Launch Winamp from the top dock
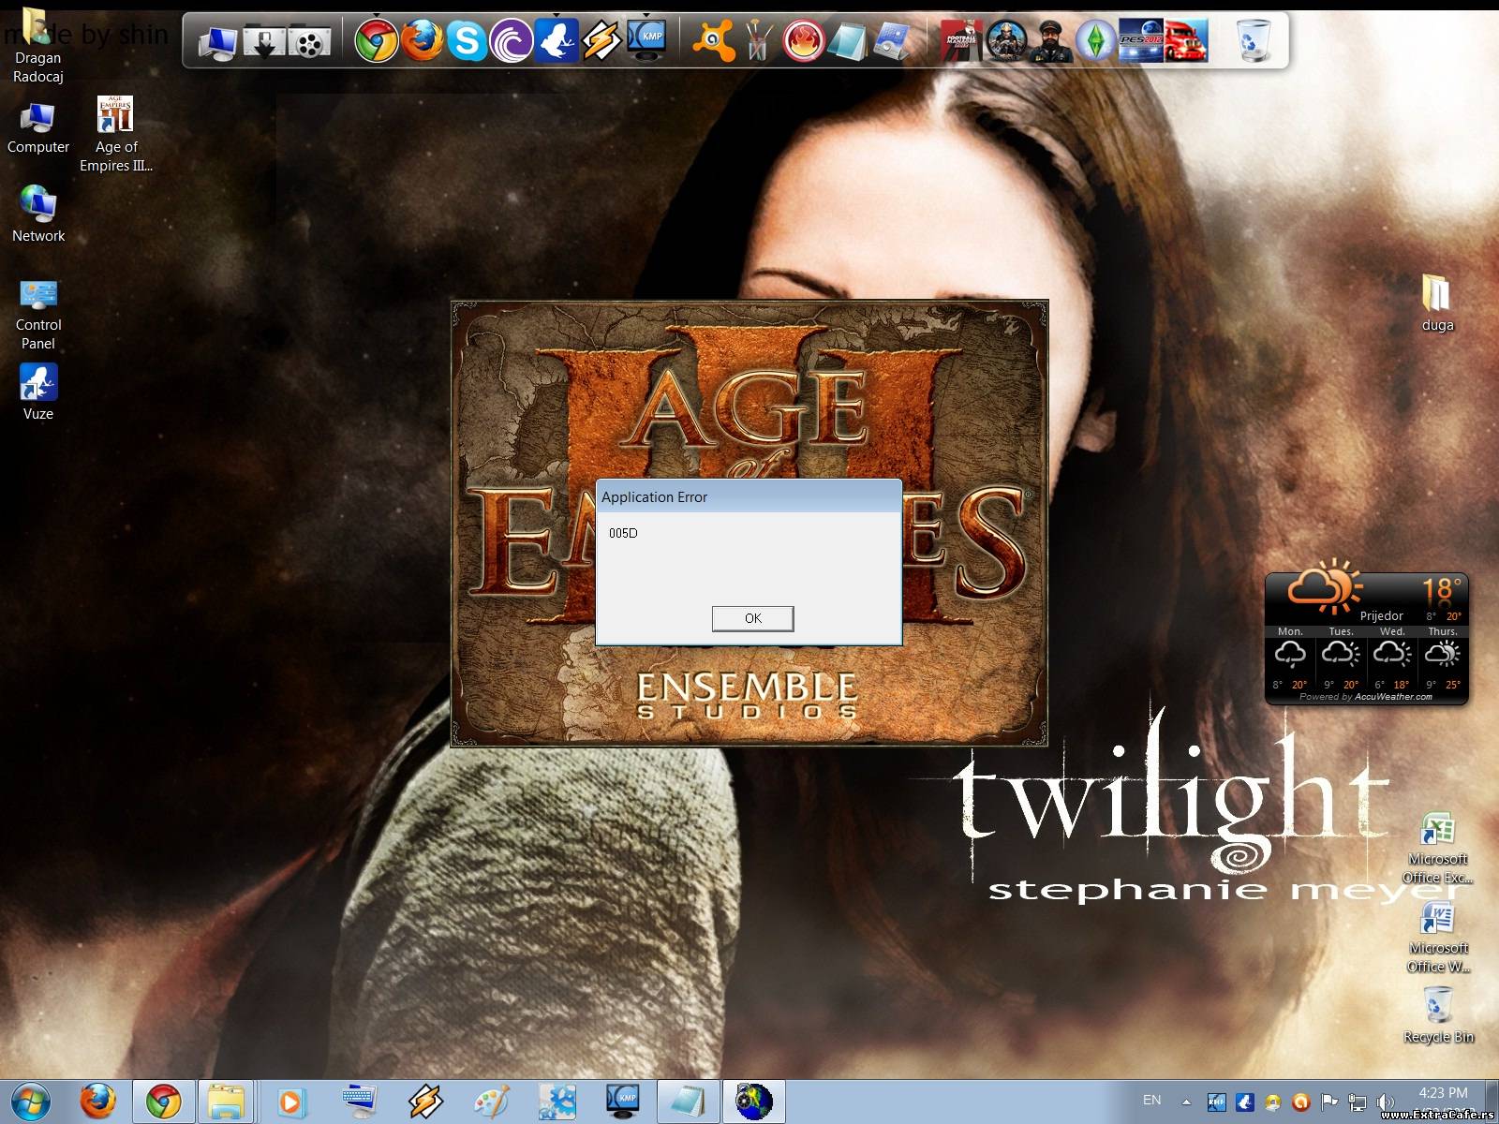Viewport: 1499px width, 1124px height. (601, 41)
